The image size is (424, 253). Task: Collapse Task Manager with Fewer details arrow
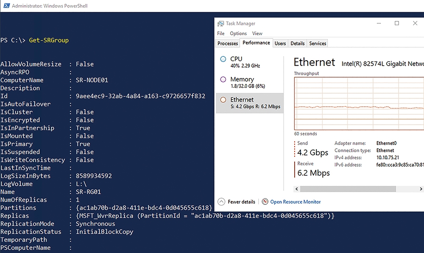221,202
